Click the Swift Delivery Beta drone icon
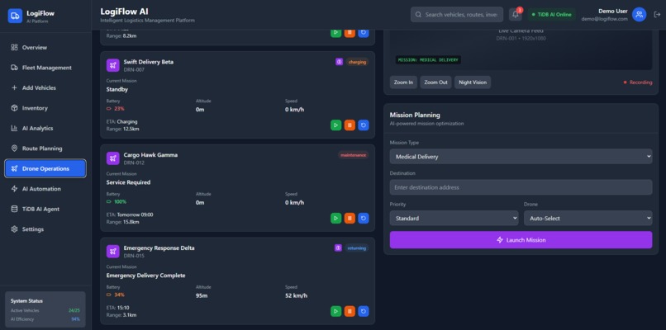666x330 pixels. point(113,65)
